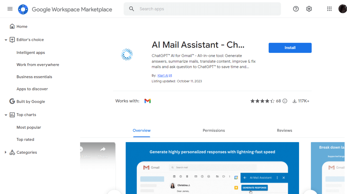Click the rating info icon
The width and height of the screenshot is (347, 194).
coord(285,101)
